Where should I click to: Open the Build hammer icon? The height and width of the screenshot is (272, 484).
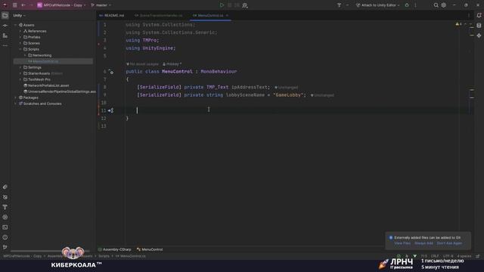(x=339, y=5)
